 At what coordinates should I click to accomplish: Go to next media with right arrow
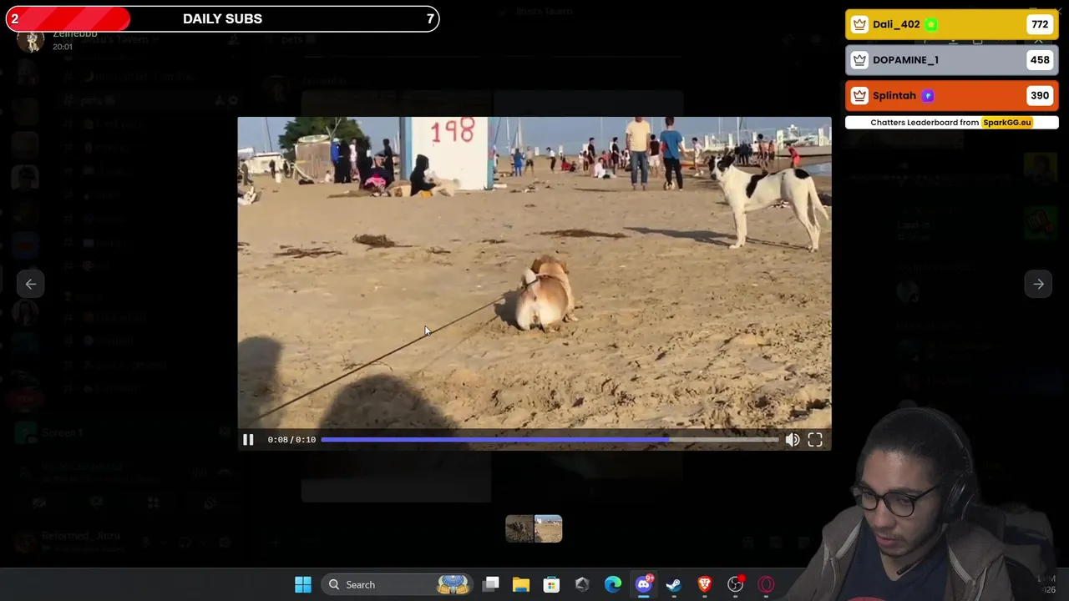(1038, 285)
